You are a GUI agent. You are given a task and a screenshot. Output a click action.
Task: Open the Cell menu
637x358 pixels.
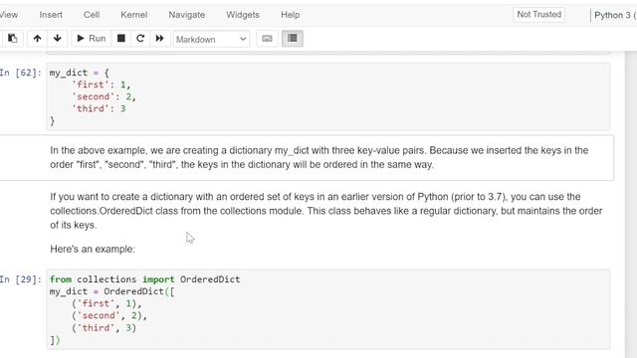(92, 15)
